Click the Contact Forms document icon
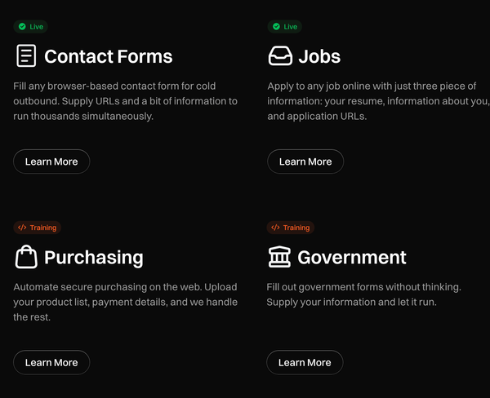Screen dimensions: 490x398 coord(26,55)
